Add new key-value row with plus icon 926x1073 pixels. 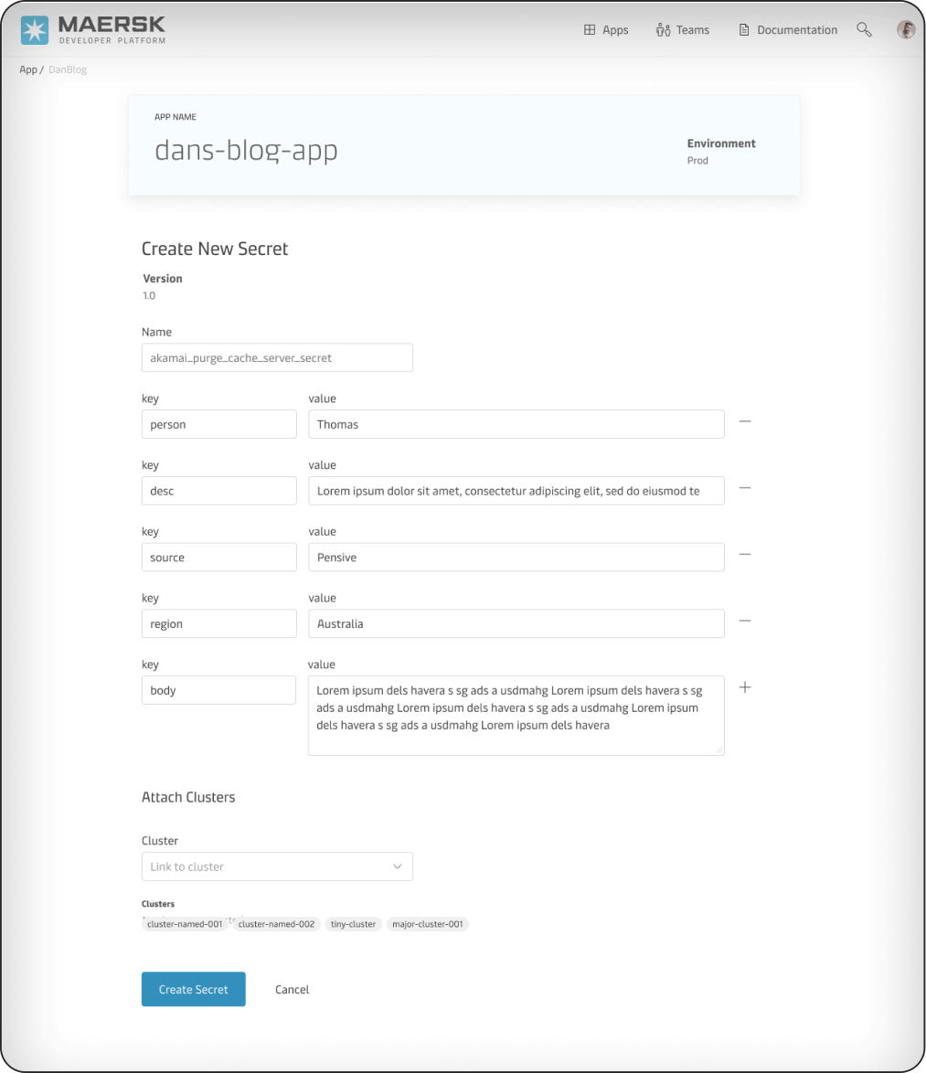click(x=745, y=687)
